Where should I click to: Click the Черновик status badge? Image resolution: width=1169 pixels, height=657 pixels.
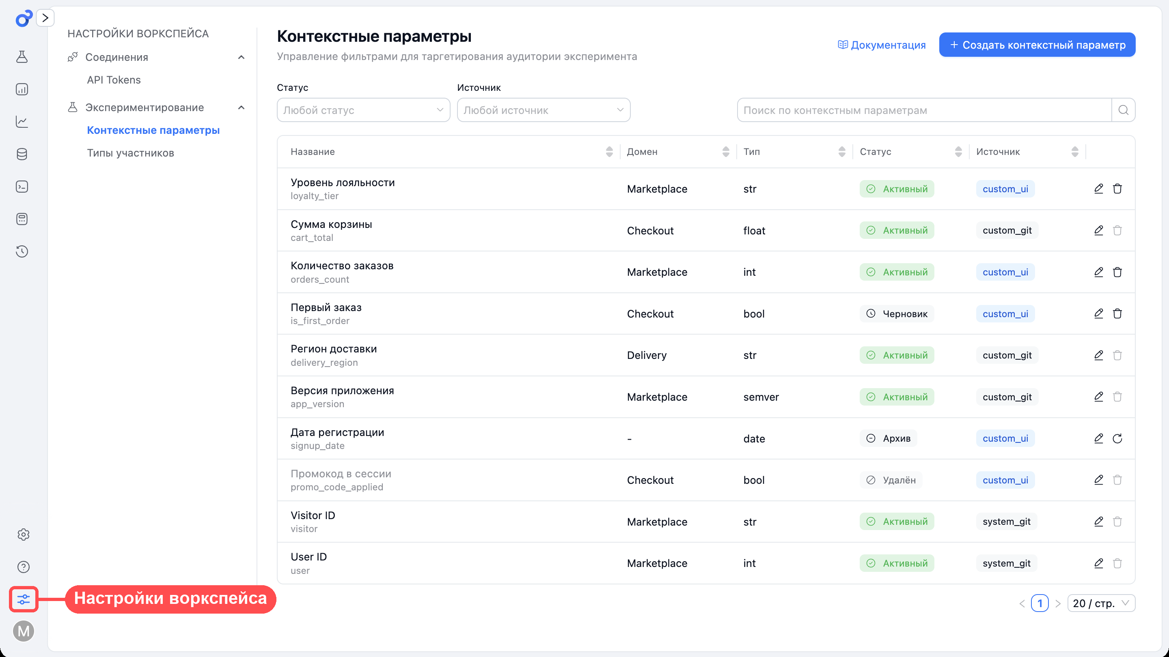pos(897,314)
